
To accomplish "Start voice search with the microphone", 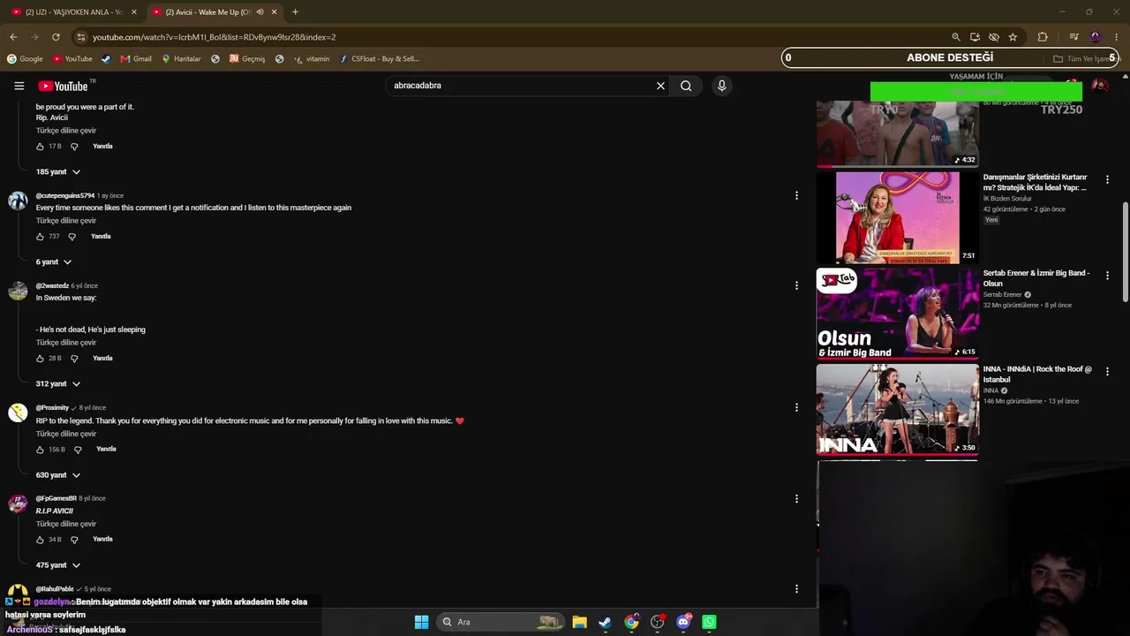I will click(x=721, y=86).
